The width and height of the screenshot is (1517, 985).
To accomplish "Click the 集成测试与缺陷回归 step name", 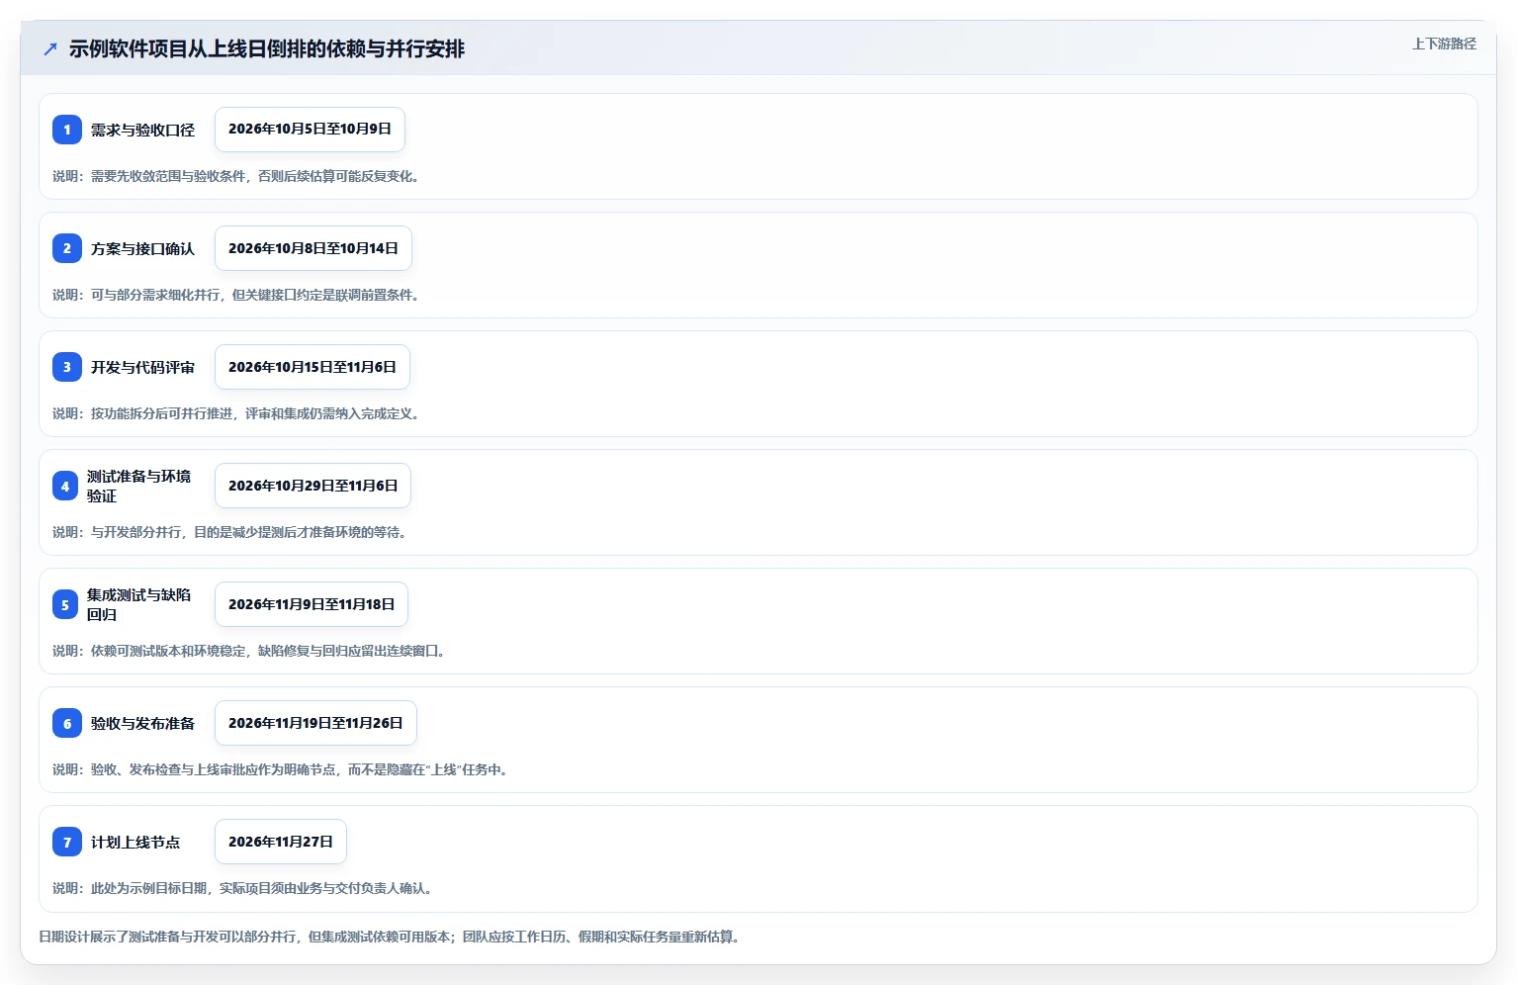I will coord(138,604).
